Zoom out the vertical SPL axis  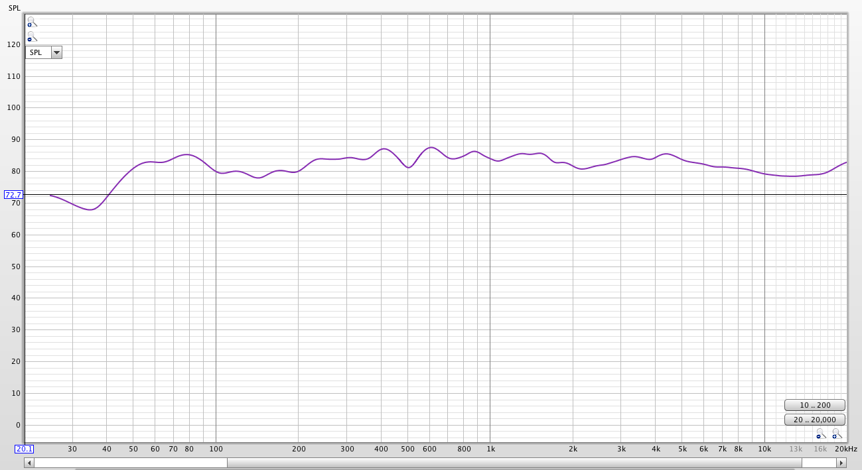click(x=32, y=37)
